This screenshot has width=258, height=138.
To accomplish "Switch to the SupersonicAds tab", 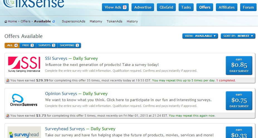I will point(74,21).
